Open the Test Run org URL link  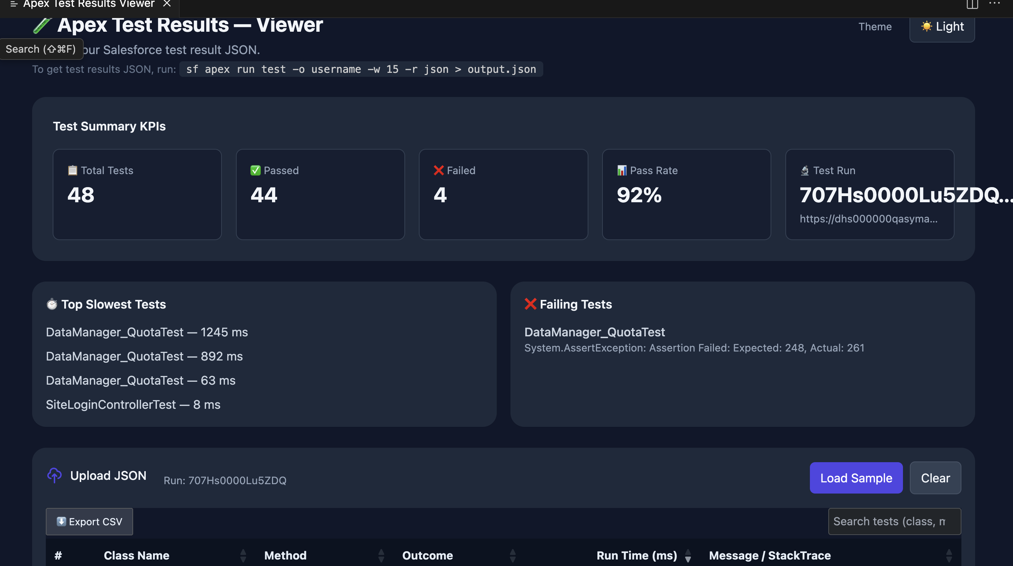click(868, 218)
